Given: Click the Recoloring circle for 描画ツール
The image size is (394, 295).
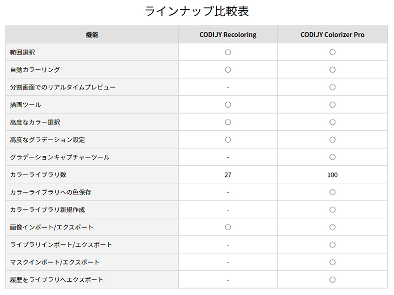Looking at the screenshot, I should [228, 105].
